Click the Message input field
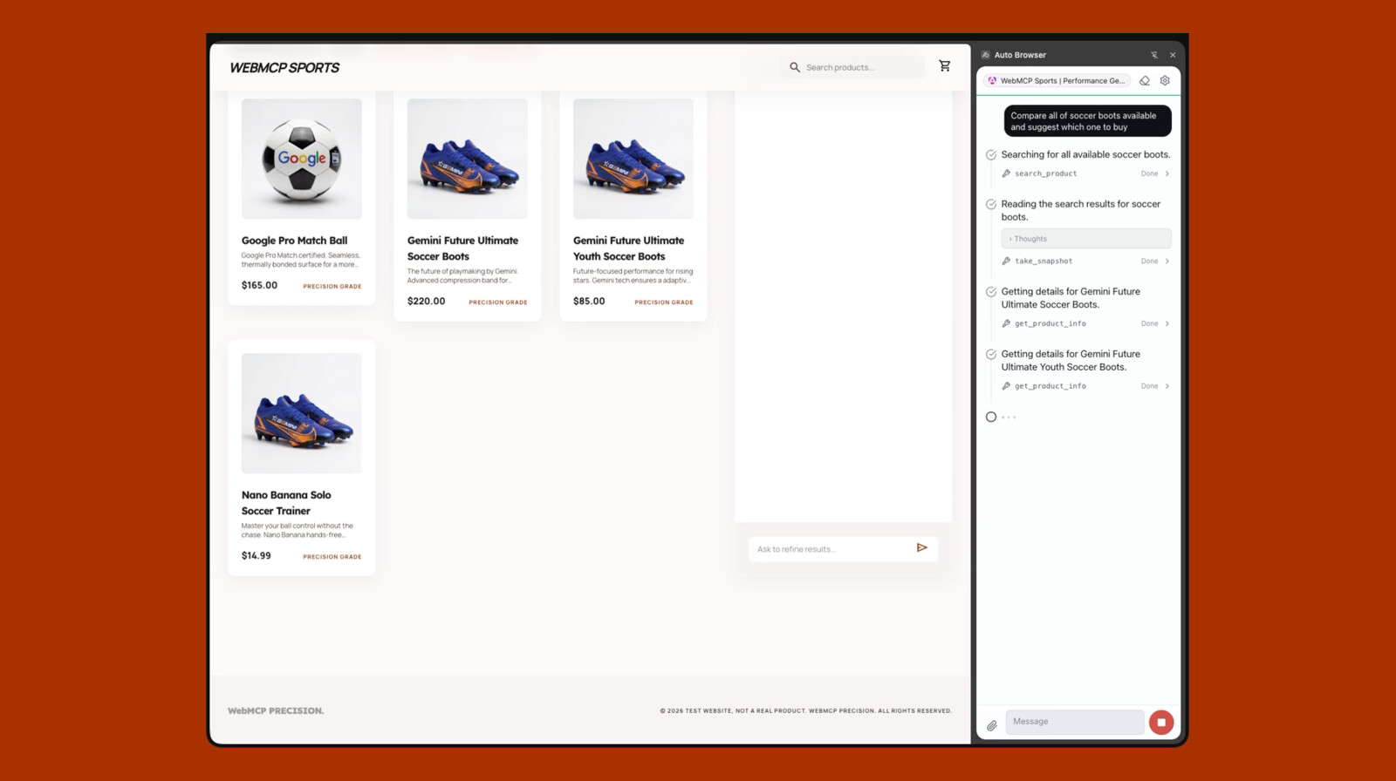The height and width of the screenshot is (781, 1396). 1075,722
